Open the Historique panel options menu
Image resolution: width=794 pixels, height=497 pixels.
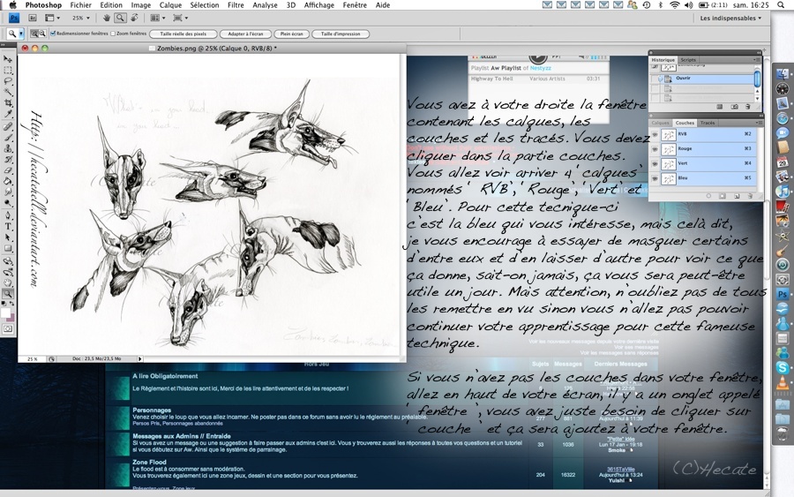click(x=758, y=60)
